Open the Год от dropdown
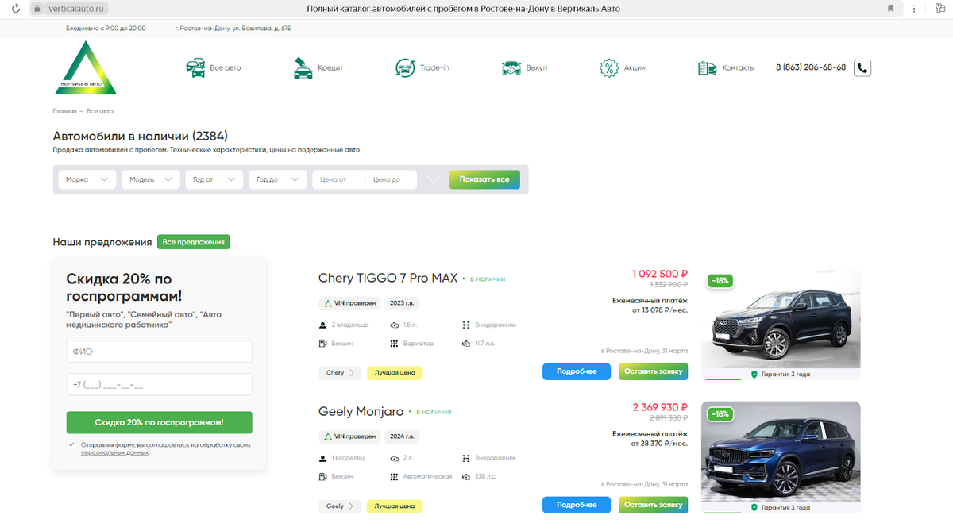Image resolution: width=953 pixels, height=523 pixels. point(214,180)
